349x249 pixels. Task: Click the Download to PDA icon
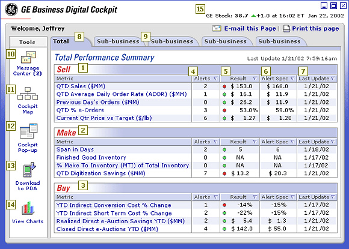(x=29, y=170)
